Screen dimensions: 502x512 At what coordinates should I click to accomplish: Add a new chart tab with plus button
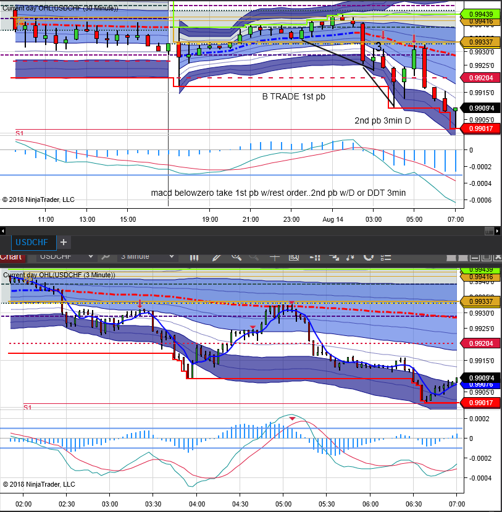pos(64,242)
